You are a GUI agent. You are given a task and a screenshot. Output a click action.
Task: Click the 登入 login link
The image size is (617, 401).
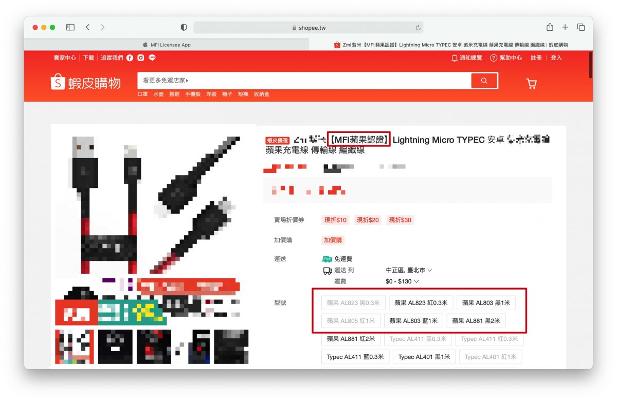tap(556, 58)
